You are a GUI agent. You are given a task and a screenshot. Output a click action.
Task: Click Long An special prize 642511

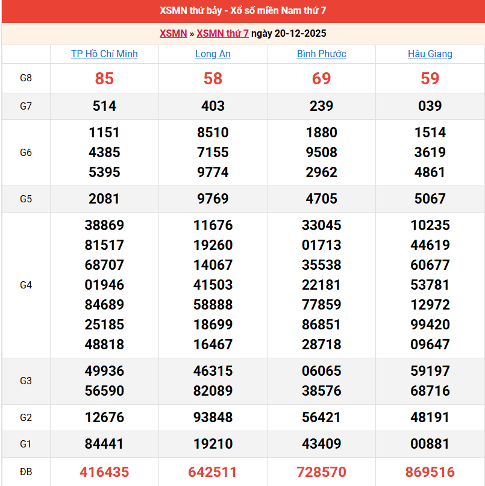[213, 472]
